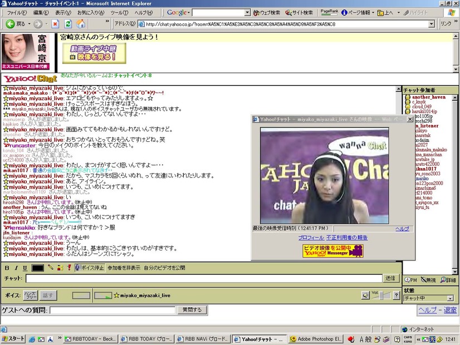The height and width of the screenshot is (345, 460).
Task: Click the Google toolbar site search button
Action: pos(299,13)
